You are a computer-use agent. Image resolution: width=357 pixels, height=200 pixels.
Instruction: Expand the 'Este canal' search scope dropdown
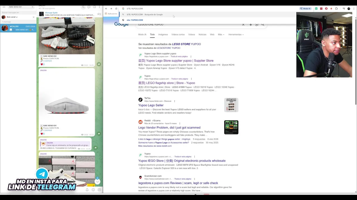point(12,17)
